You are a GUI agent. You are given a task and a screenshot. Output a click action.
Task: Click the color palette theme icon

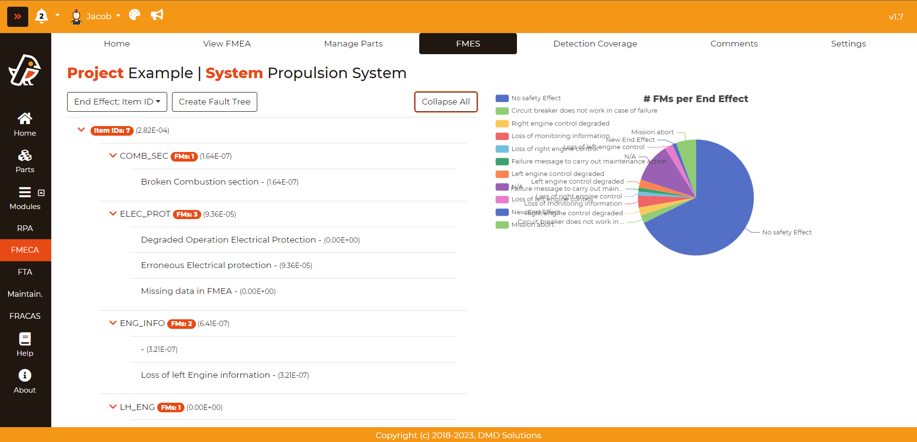click(x=135, y=15)
